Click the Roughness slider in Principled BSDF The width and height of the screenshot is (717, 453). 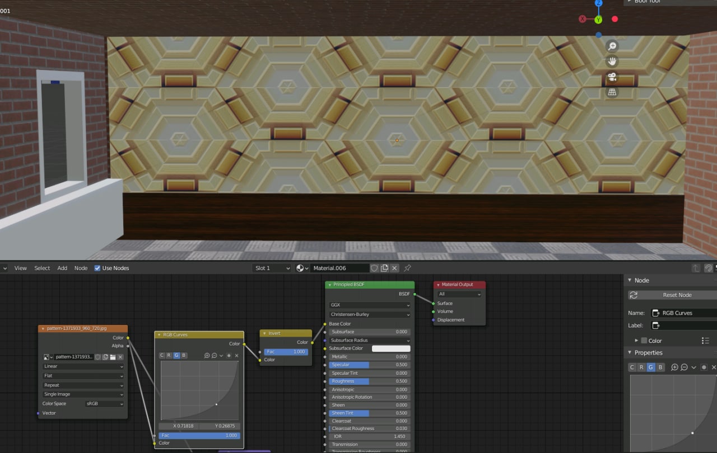click(x=370, y=381)
